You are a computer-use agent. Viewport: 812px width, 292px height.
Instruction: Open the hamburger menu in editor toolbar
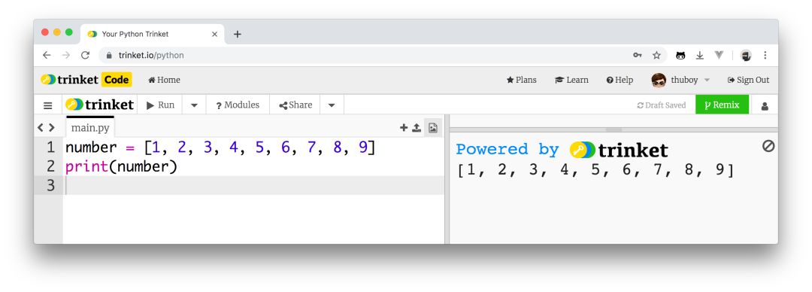coord(47,105)
